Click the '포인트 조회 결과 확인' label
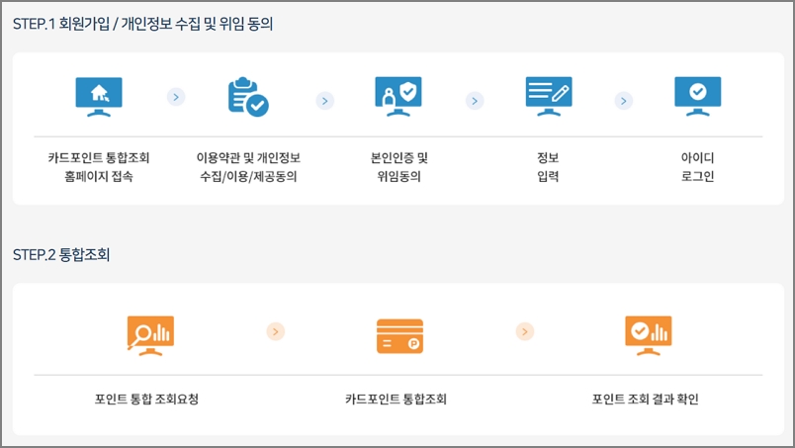This screenshot has width=795, height=448. [x=646, y=400]
